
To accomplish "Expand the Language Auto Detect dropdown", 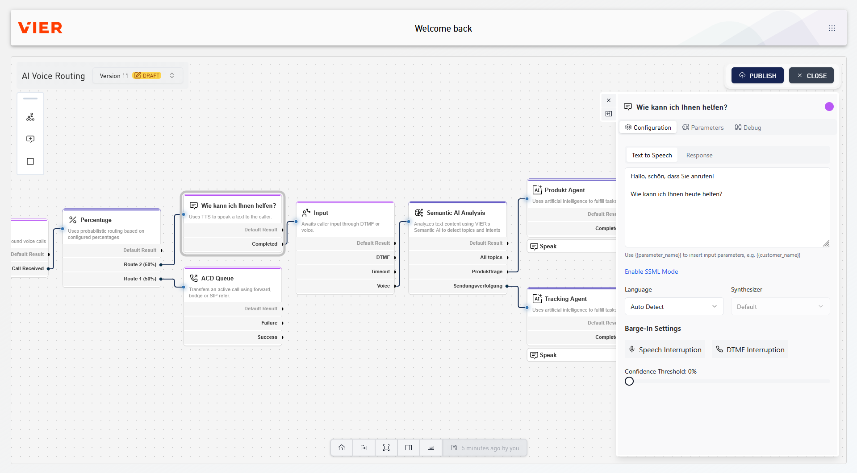I will (673, 307).
